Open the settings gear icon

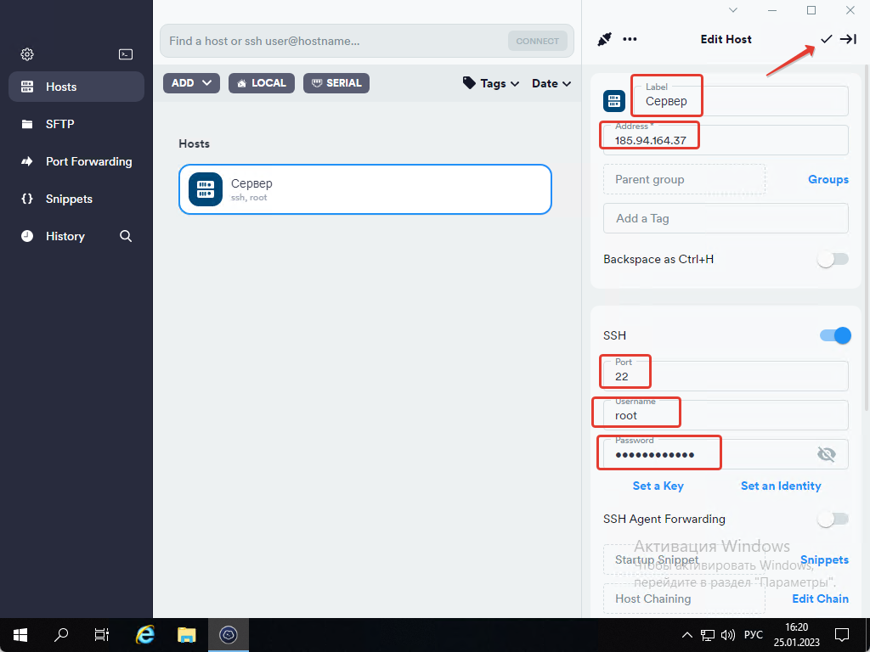pos(27,54)
